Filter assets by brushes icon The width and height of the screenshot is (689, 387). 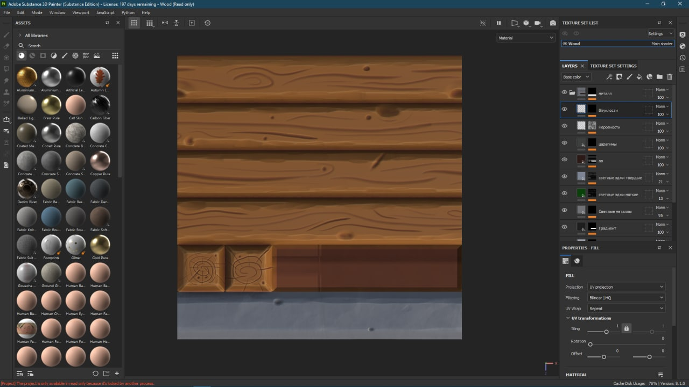[x=65, y=55]
